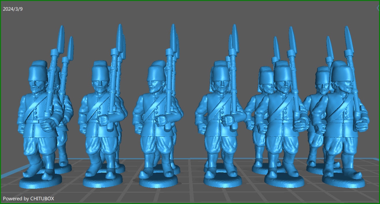Click the Powered by CHITUBOX watermark text

pos(28,199)
